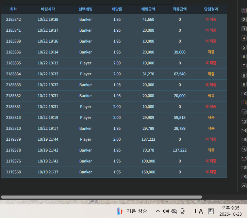Click the meet now camera tray icon
247x218 pixels.
click(182, 211)
